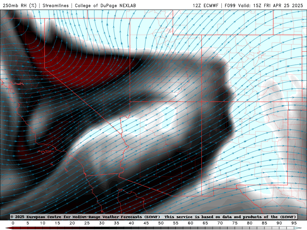Select the "90" color scale label
The image size is (307, 230).
[279, 223]
